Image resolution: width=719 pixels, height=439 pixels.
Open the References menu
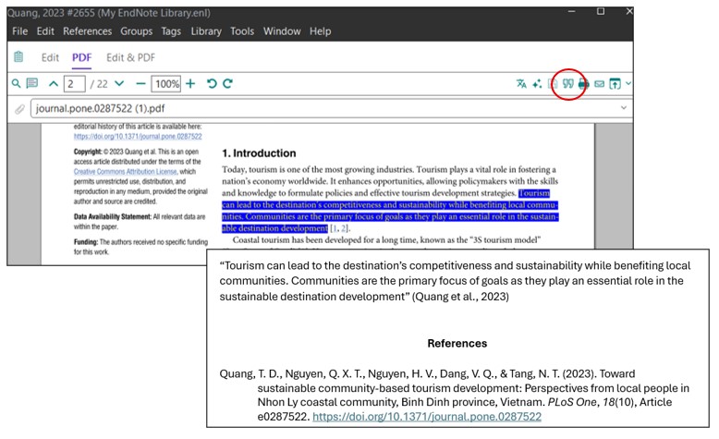coord(87,31)
